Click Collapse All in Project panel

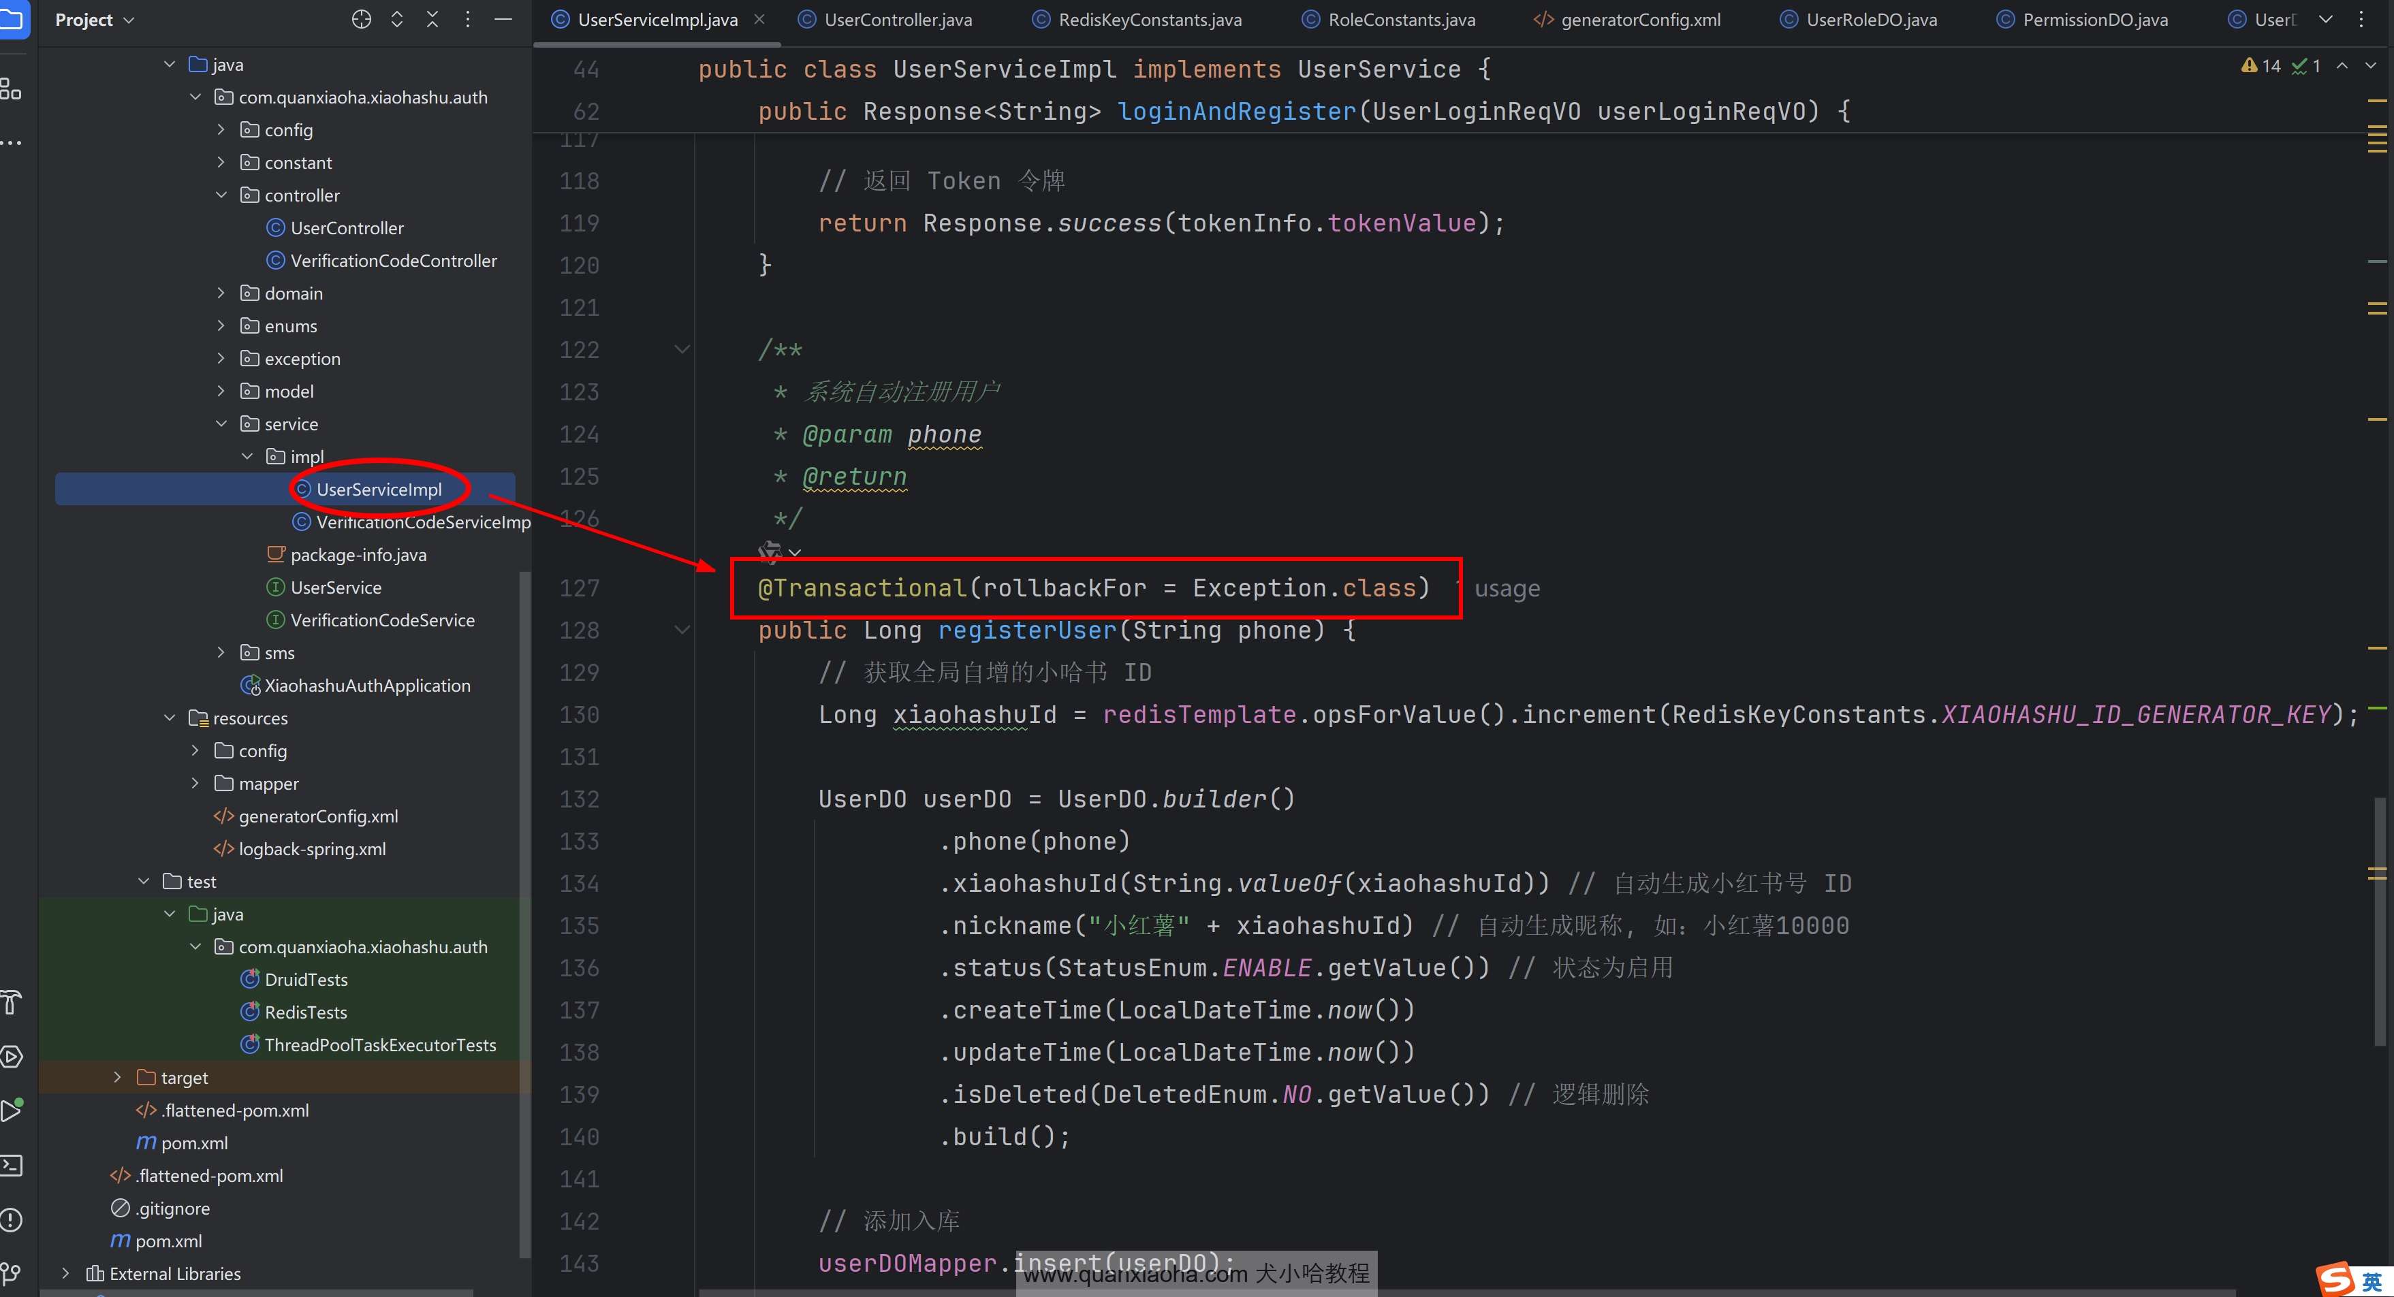(432, 20)
